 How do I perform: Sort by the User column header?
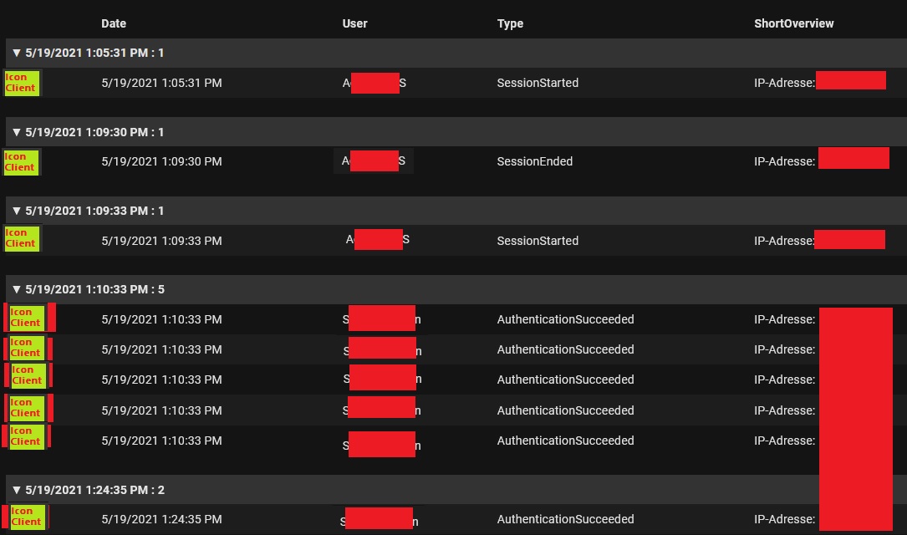354,23
